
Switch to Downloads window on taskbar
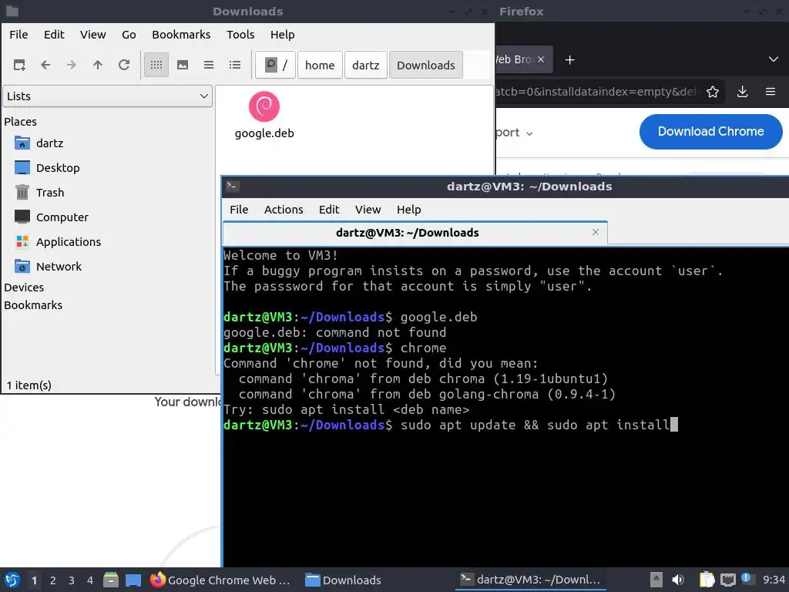(x=344, y=580)
